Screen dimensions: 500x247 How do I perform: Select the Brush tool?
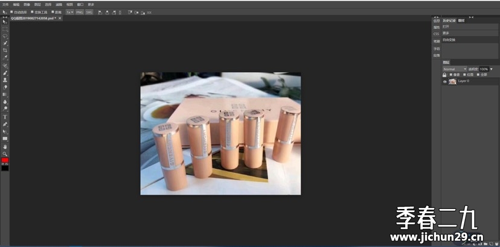pyautogui.click(x=5, y=73)
